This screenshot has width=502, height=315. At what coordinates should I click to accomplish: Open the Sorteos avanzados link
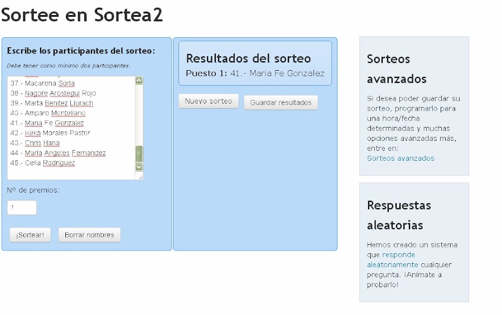point(400,158)
